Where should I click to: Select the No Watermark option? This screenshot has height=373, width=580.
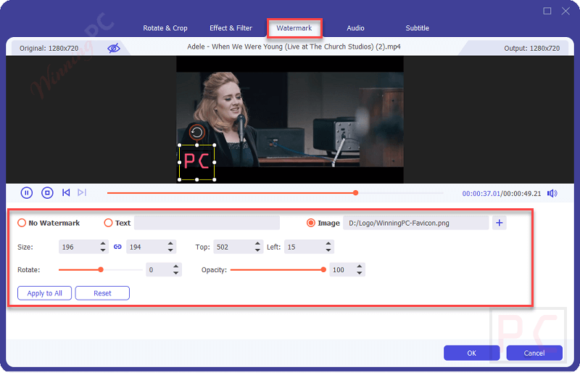click(x=22, y=223)
